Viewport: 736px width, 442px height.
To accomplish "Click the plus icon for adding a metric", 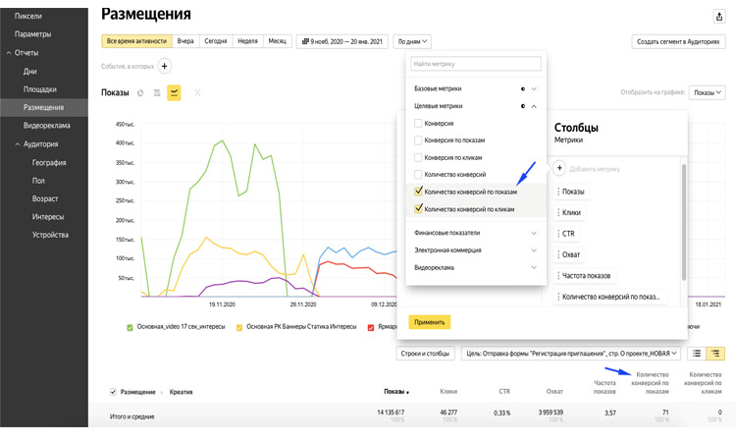I will [x=559, y=169].
